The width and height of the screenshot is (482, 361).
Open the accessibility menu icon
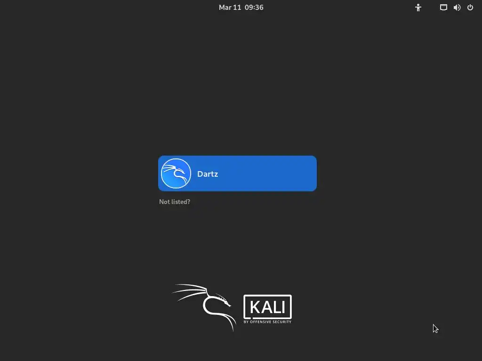pyautogui.click(x=418, y=8)
